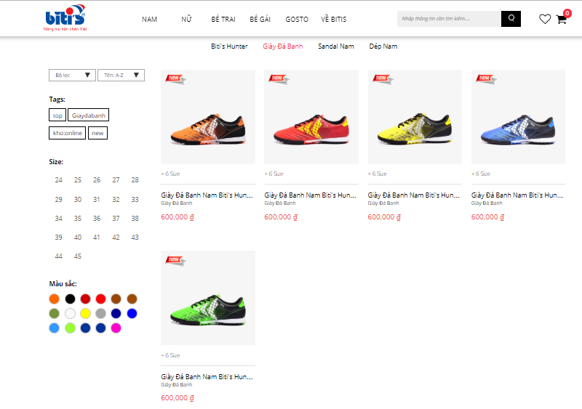This screenshot has height=409, width=582.
Task: Click the Biti's logo
Action: coord(65,18)
